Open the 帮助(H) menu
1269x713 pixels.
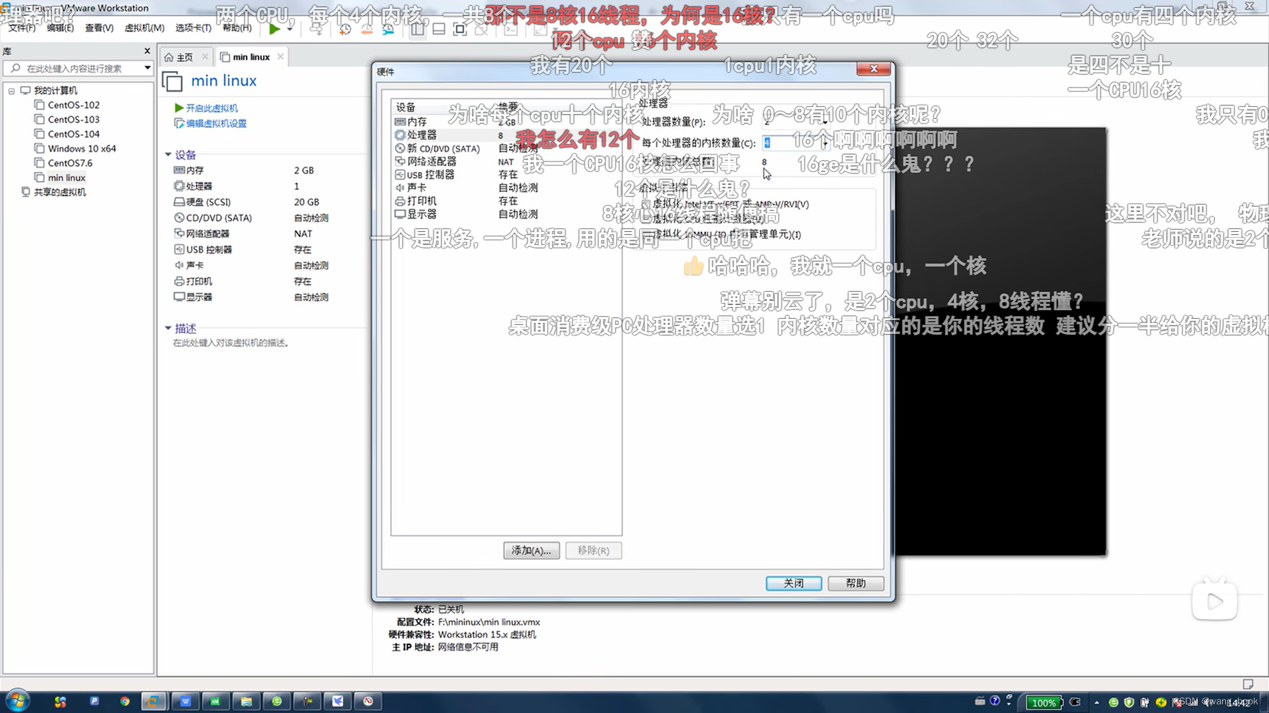pos(237,28)
